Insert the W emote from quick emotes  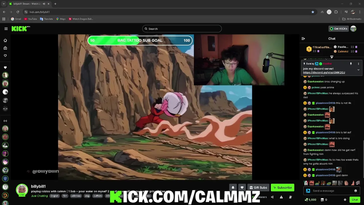306,183
